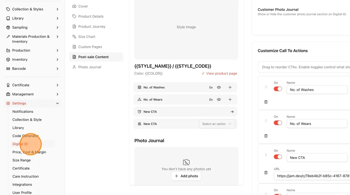Click the Settings gear icon

point(8,103)
